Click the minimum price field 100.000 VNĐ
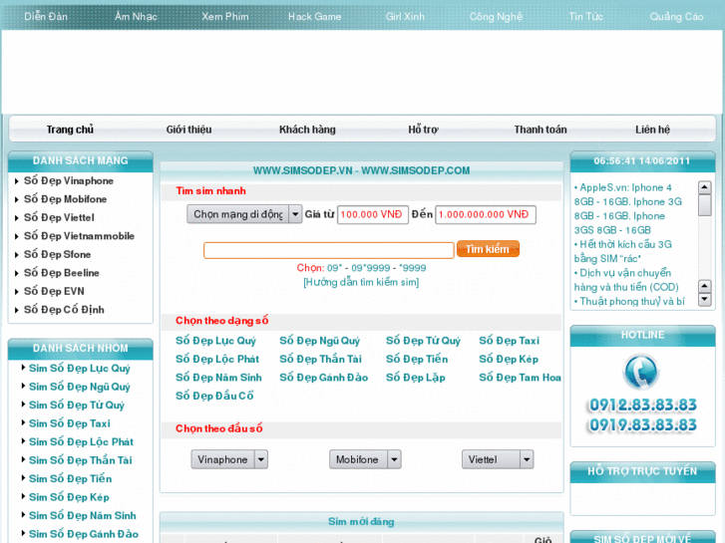Viewport: 725px width, 543px height. click(x=373, y=214)
